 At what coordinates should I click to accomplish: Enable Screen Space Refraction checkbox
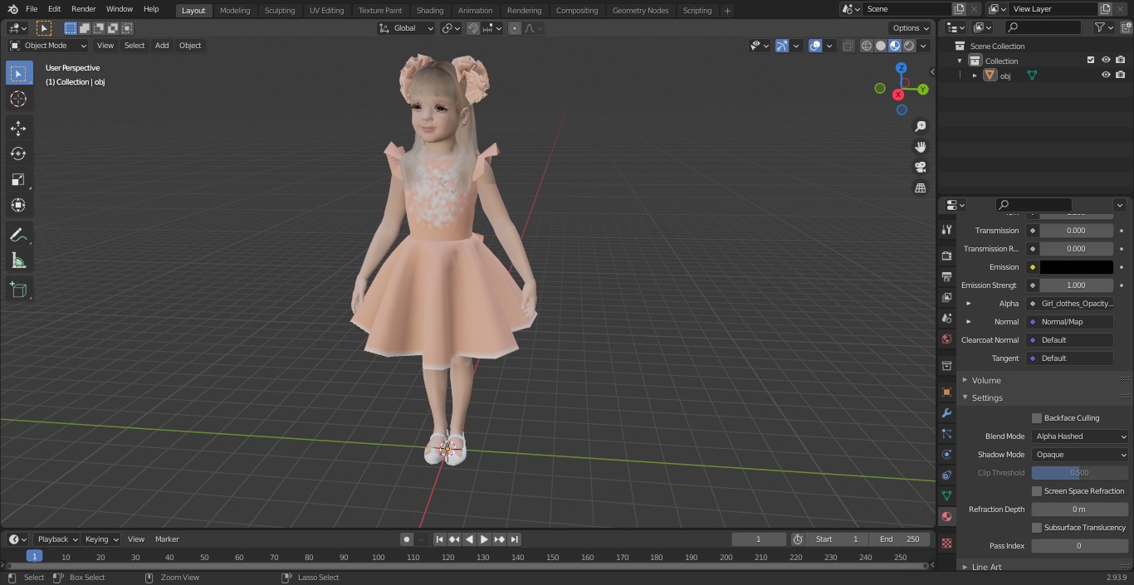1037,491
